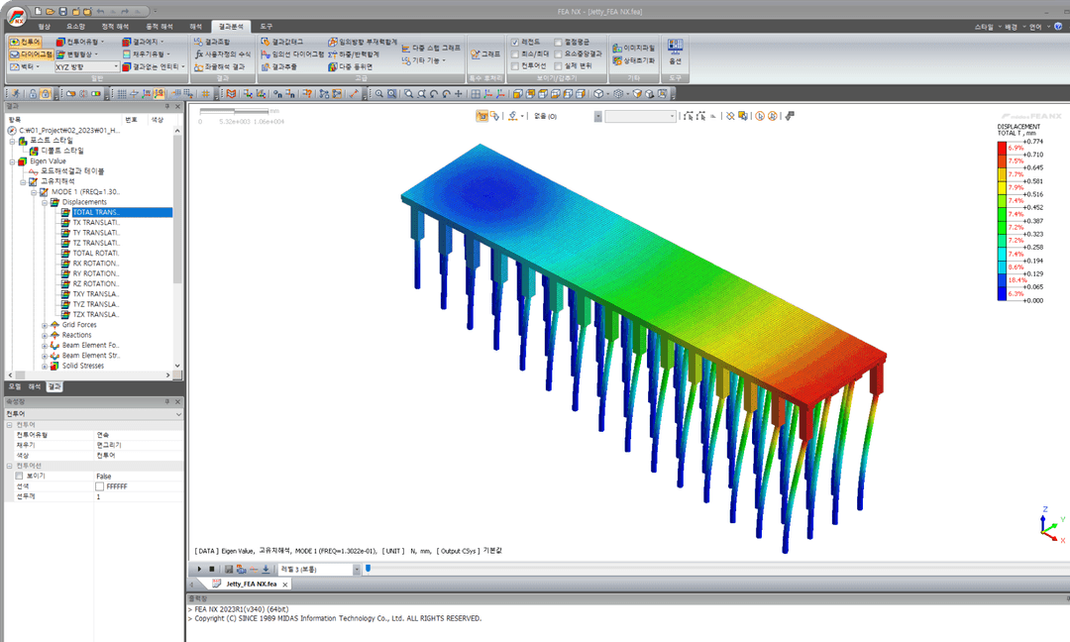This screenshot has width=1070, height=642.
Task: Click the pan (cross arrows) view icon
Action: [459, 93]
